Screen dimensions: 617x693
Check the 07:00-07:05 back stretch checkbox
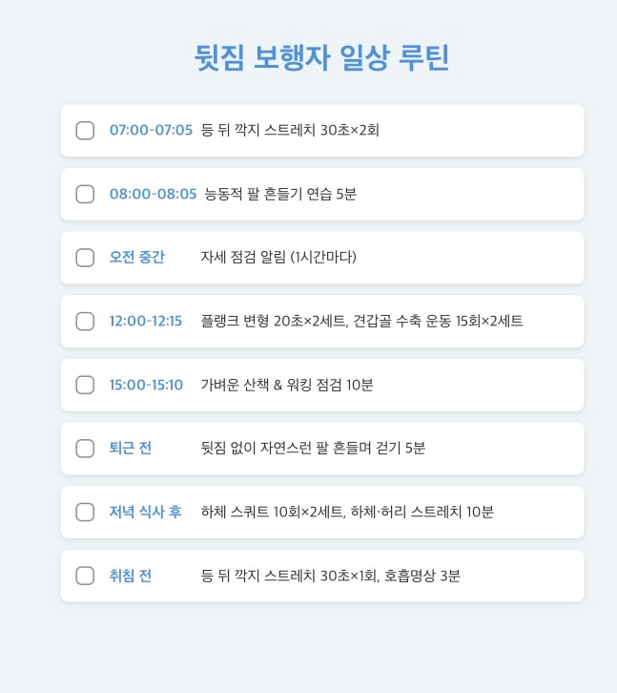pos(85,131)
